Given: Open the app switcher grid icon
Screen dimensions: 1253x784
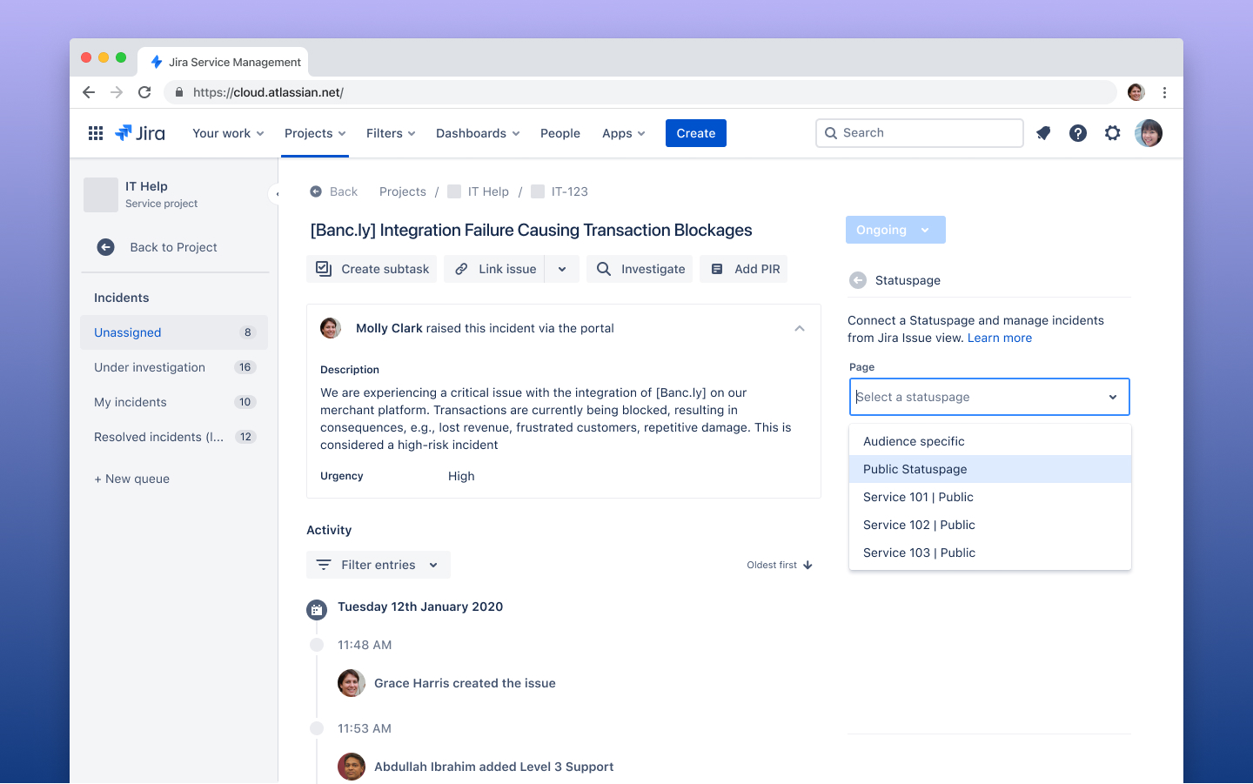Looking at the screenshot, I should pyautogui.click(x=95, y=132).
